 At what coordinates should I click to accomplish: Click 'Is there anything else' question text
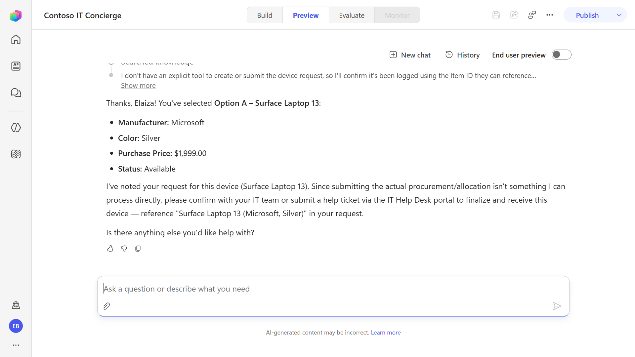point(180,233)
